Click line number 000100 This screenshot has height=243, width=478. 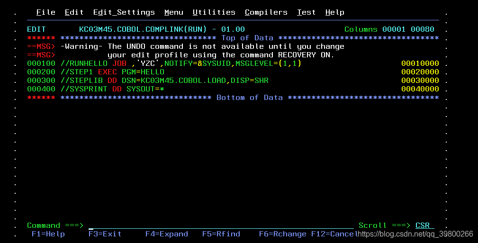click(41, 63)
